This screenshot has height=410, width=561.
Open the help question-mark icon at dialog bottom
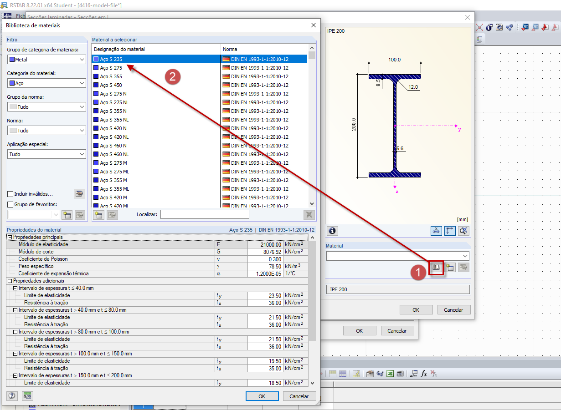[x=12, y=396]
